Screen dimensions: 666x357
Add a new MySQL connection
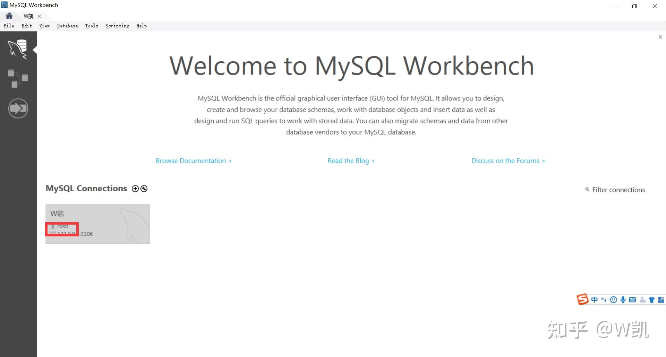click(135, 189)
